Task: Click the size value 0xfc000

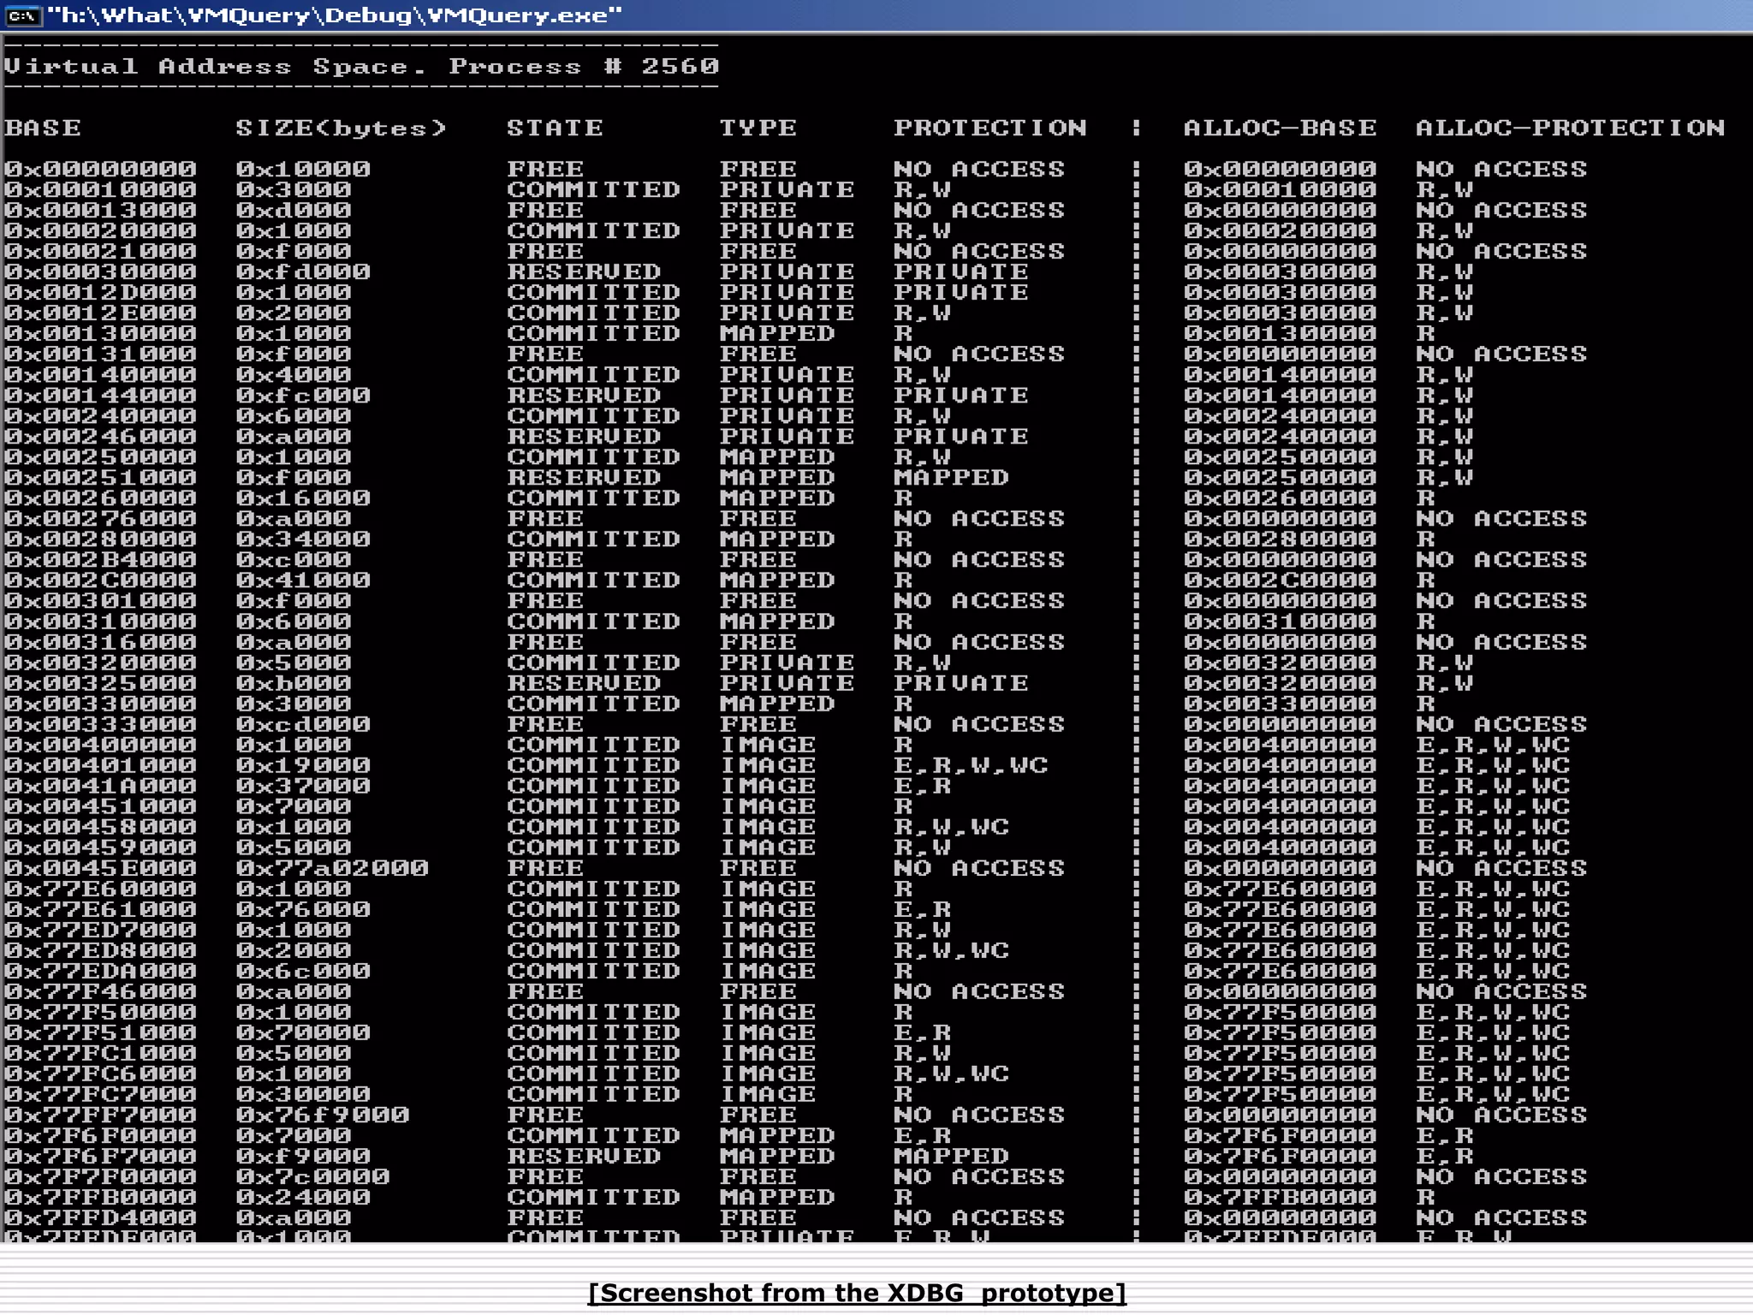Action: point(303,396)
